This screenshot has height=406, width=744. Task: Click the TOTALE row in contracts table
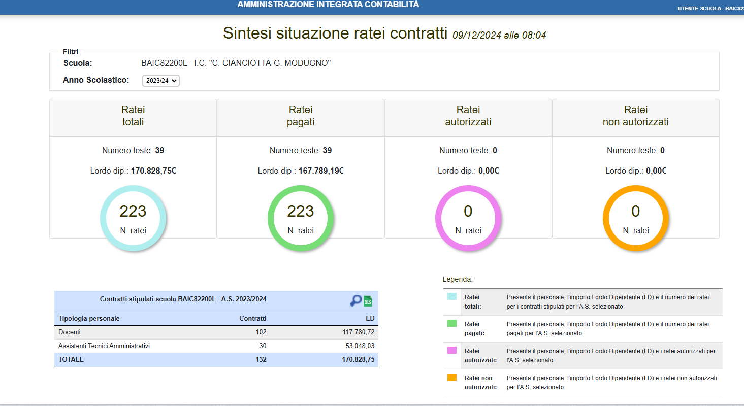(216, 359)
